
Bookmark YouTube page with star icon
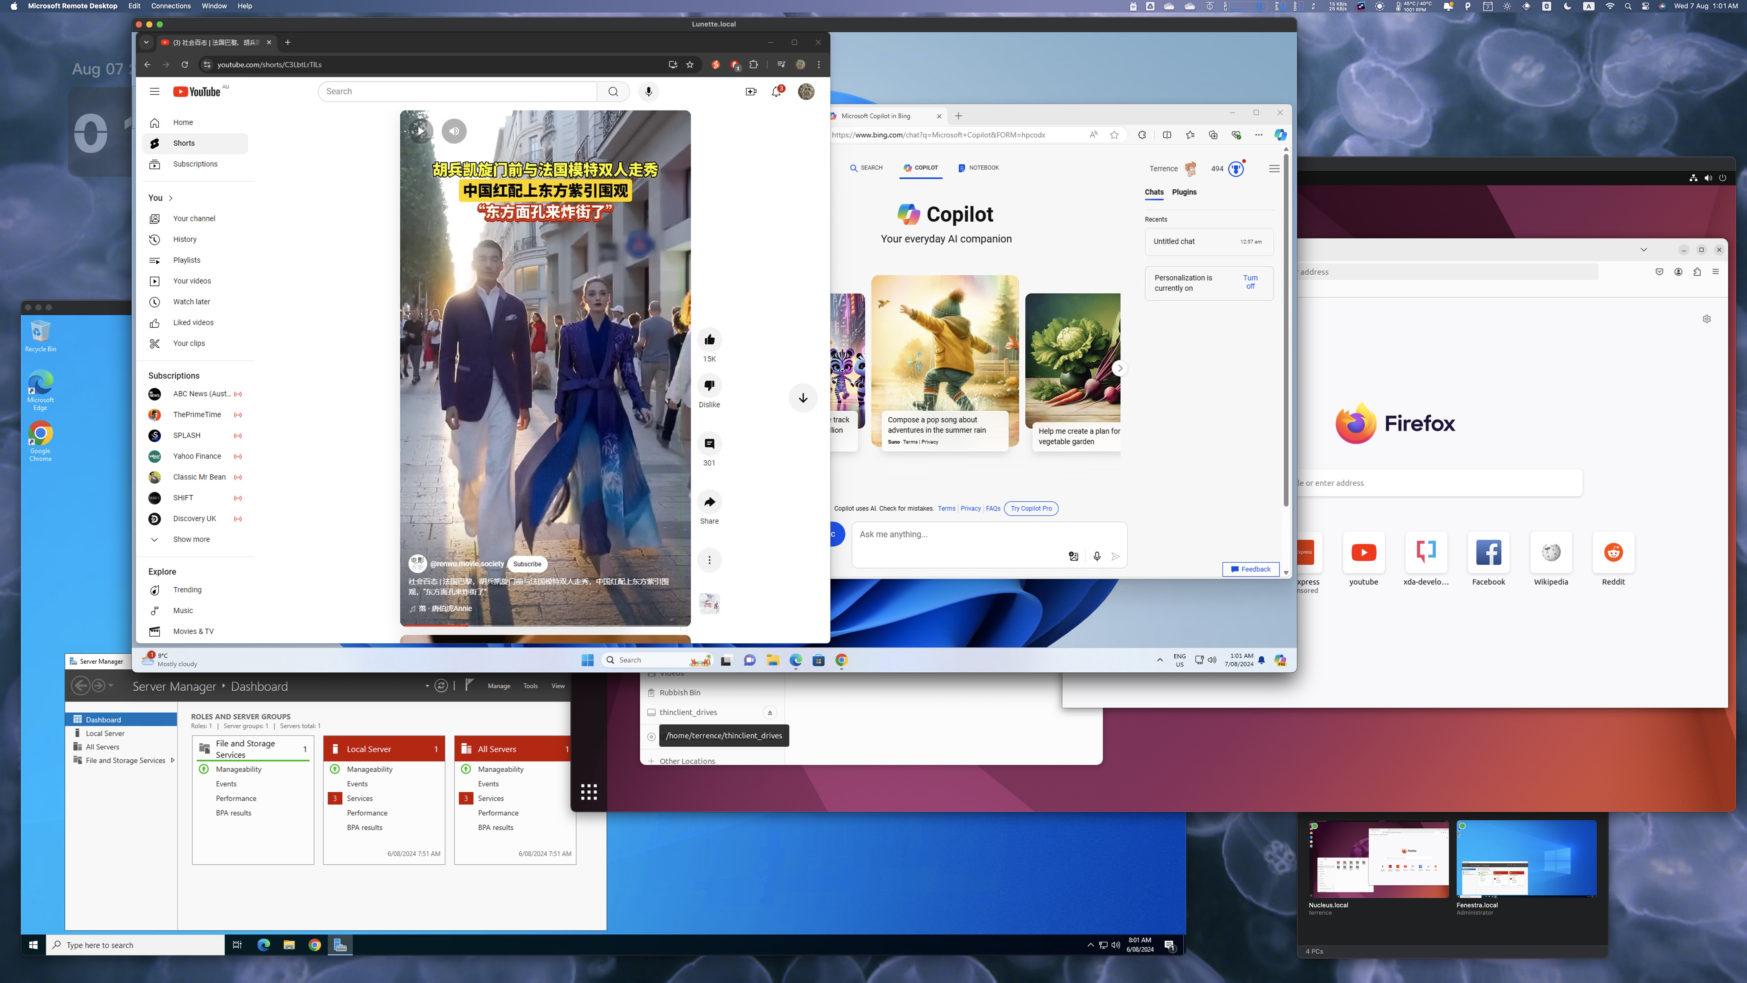click(690, 64)
